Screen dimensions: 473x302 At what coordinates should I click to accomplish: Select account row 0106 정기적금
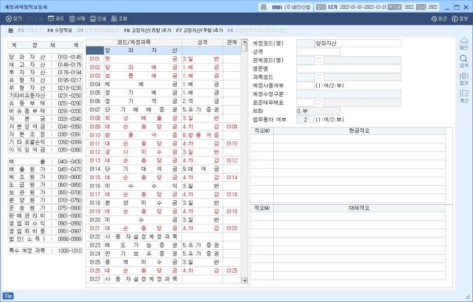(x=164, y=101)
